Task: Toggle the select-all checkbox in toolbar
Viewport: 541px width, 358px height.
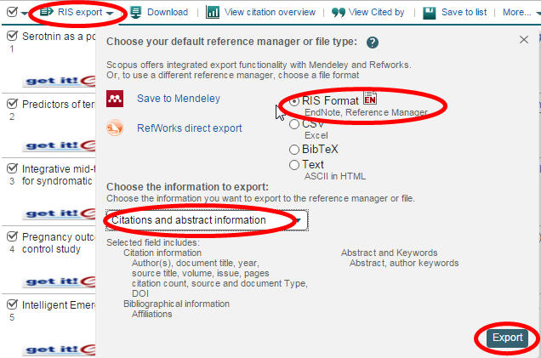Action: click(12, 12)
